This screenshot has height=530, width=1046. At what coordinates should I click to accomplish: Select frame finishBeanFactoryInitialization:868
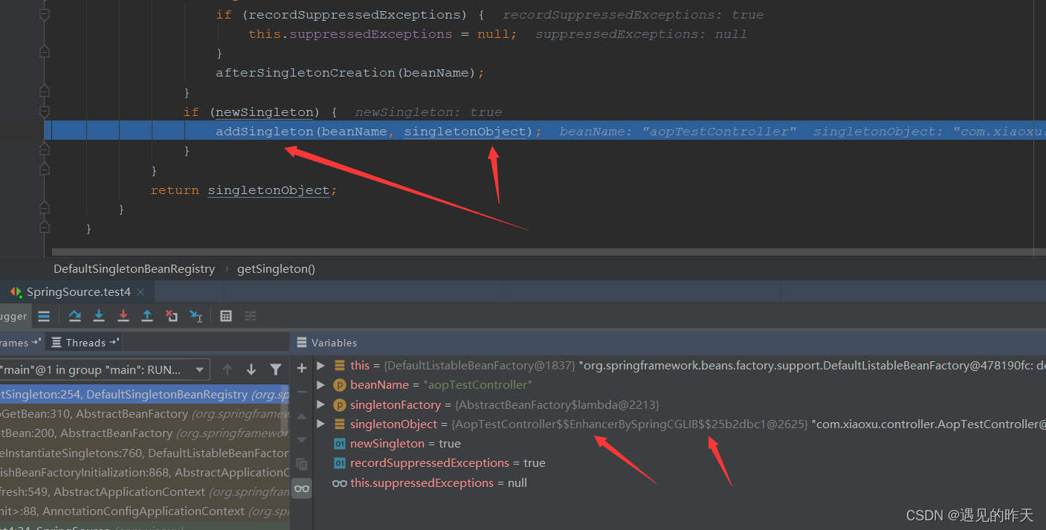pos(144,472)
